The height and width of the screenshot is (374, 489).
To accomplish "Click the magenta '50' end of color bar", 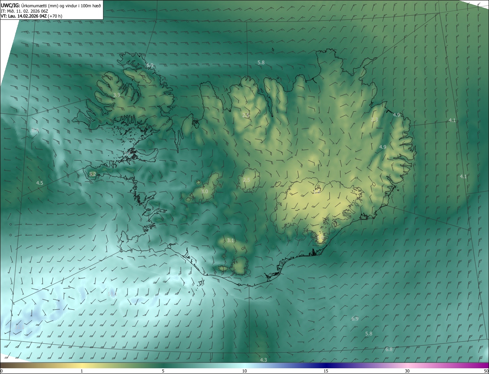I will [x=485, y=371].
